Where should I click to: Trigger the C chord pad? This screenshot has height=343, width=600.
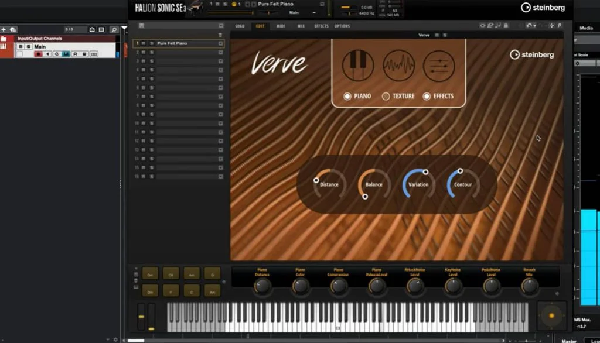(x=192, y=291)
